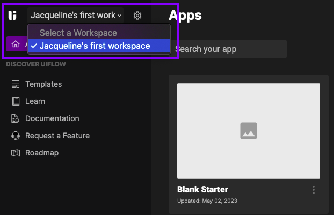Open the Roadmap link
334x215 pixels.
pyautogui.click(x=42, y=153)
